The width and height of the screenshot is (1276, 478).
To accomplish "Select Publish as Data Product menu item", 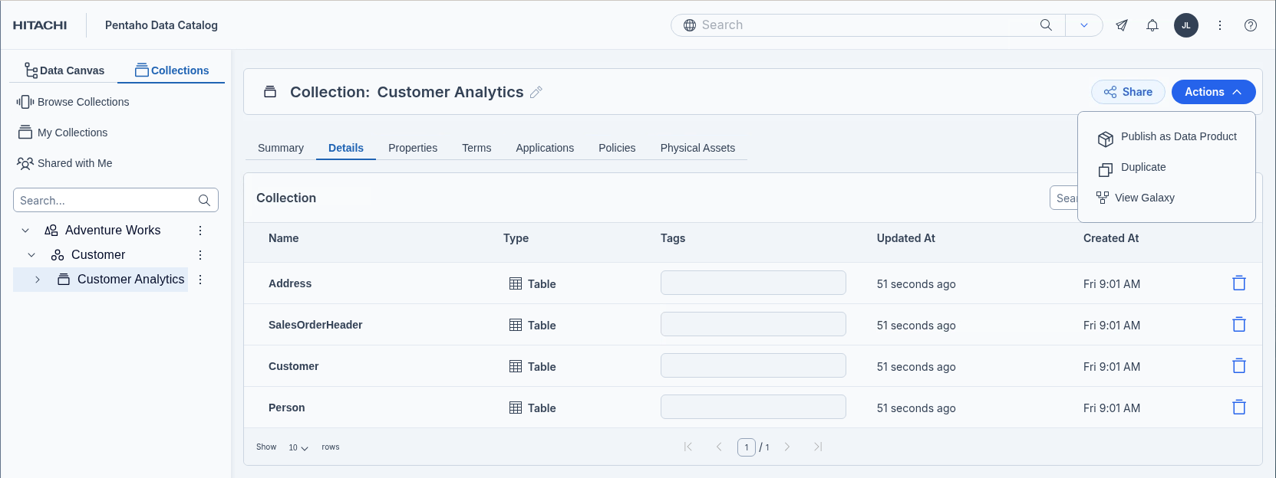I will (x=1178, y=137).
